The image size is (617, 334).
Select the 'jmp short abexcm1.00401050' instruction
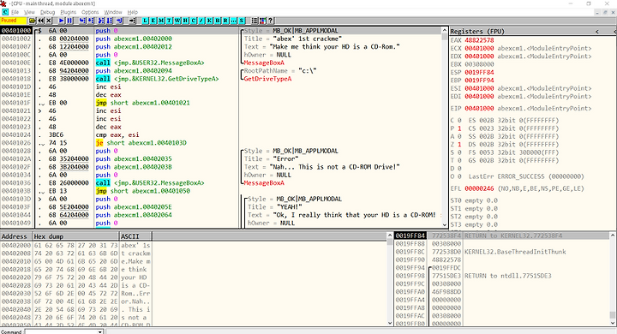[x=143, y=191]
